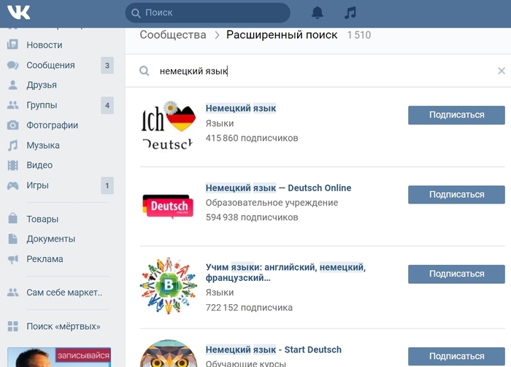The width and height of the screenshot is (511, 367).
Task: Open the Deutsch Online community avatar
Action: click(x=168, y=206)
